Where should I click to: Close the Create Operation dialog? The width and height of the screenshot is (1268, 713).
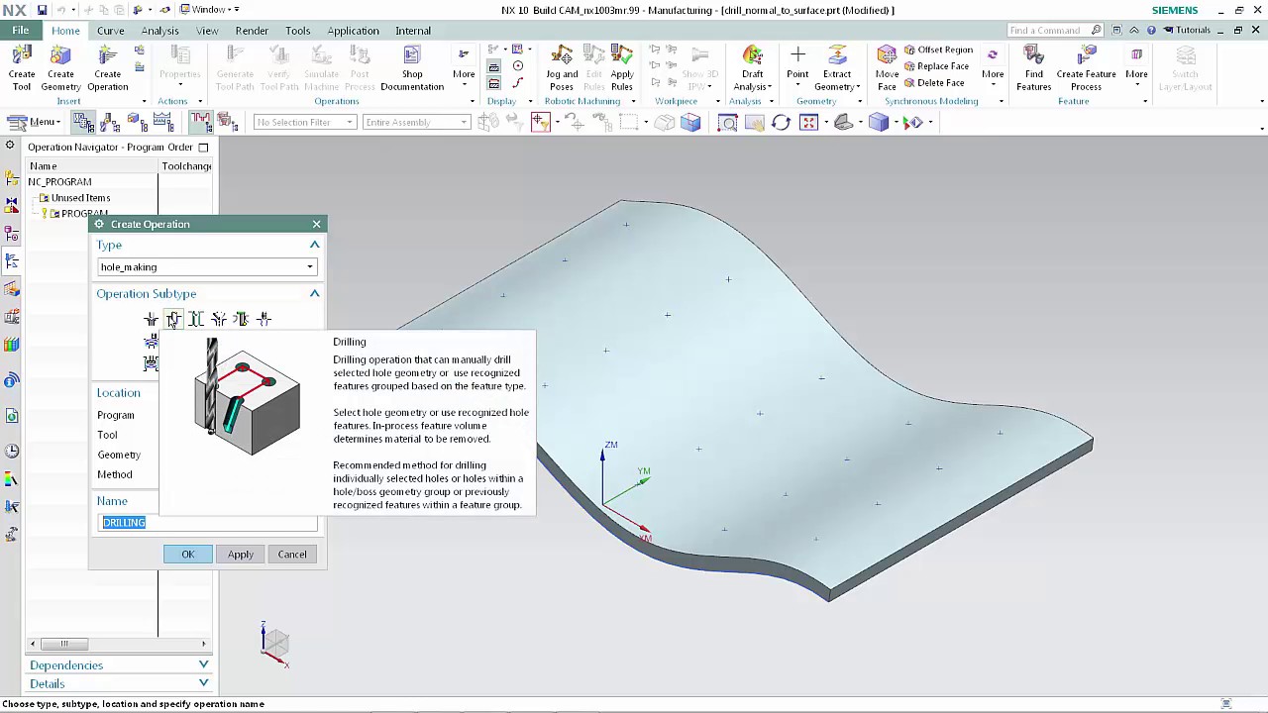point(316,225)
